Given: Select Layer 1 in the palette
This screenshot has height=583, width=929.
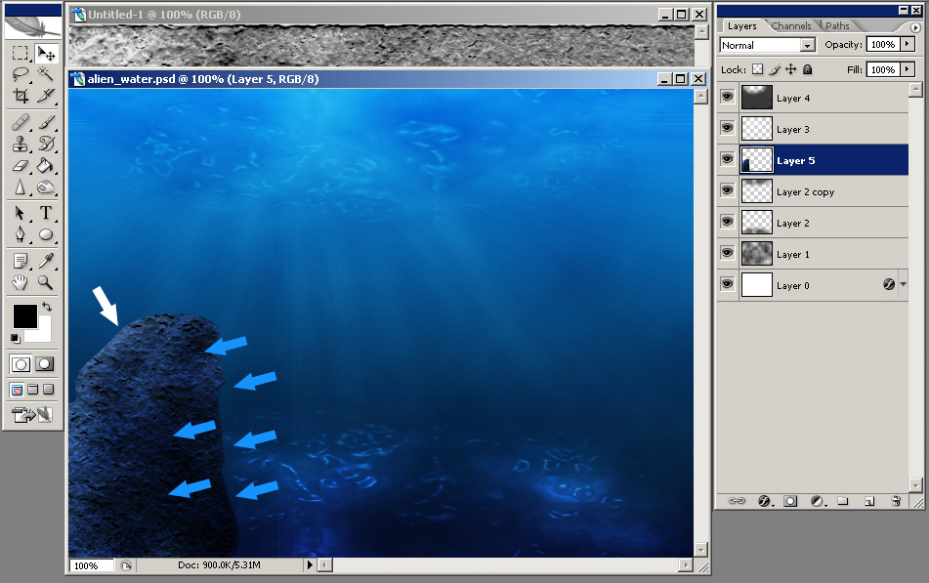Looking at the screenshot, I should pos(823,254).
